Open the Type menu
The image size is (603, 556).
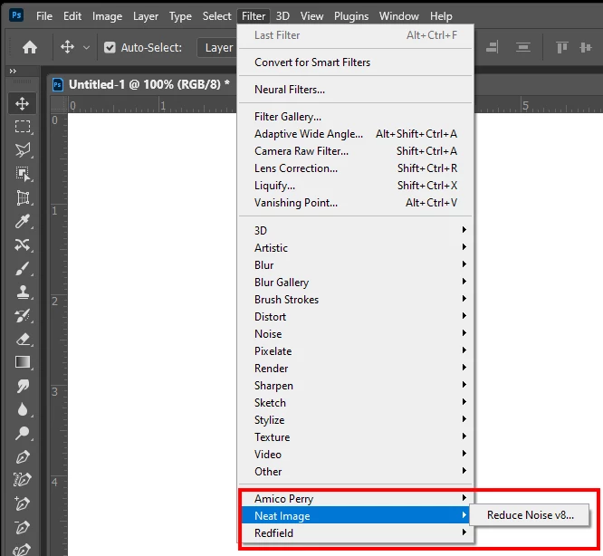180,16
